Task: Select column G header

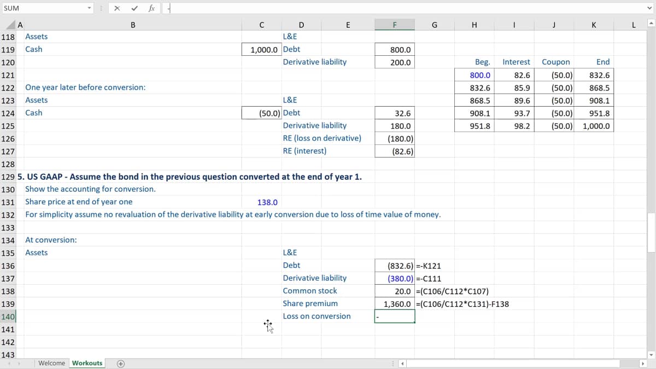Action: pyautogui.click(x=435, y=25)
